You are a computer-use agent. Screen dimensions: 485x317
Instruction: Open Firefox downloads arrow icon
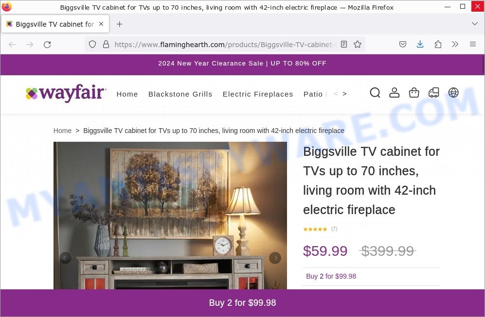[420, 45]
